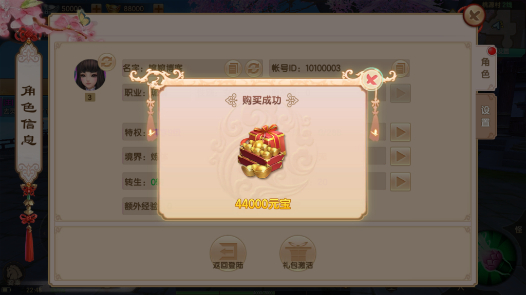
Task: Tap the horse mount icon
Action: [x=13, y=273]
